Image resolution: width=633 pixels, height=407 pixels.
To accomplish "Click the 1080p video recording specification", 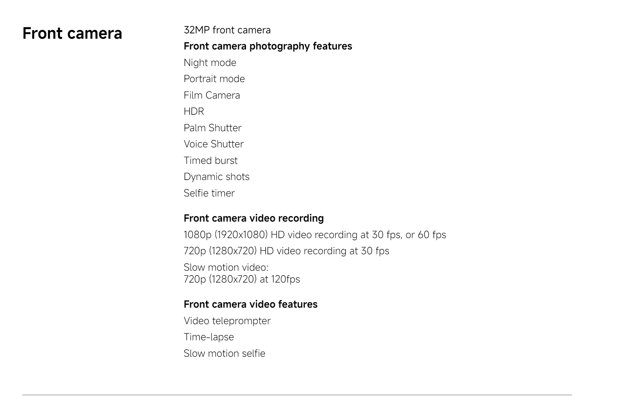I will (315, 235).
